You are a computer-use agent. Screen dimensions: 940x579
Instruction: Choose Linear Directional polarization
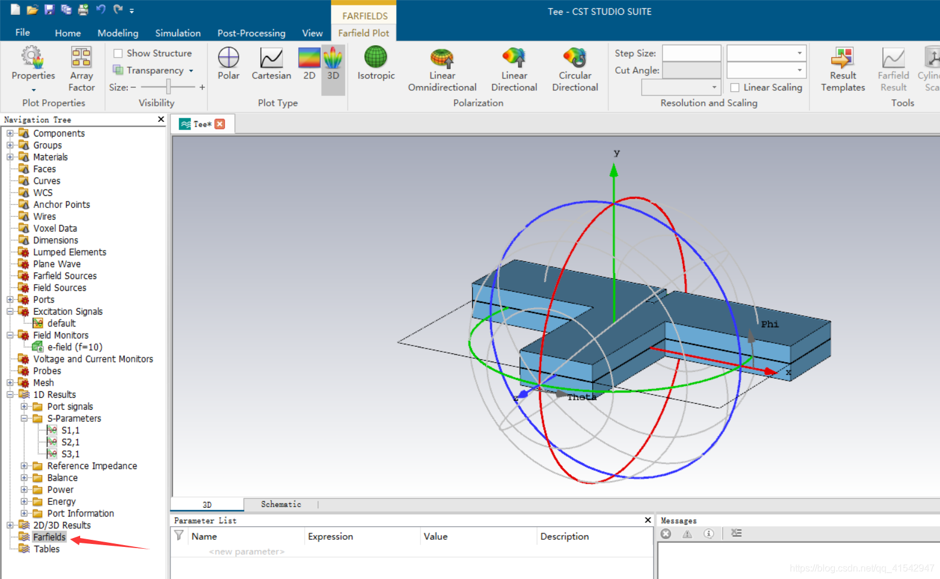(x=514, y=69)
